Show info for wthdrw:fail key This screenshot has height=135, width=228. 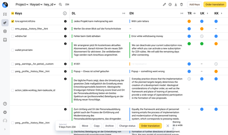pos(66,36)
